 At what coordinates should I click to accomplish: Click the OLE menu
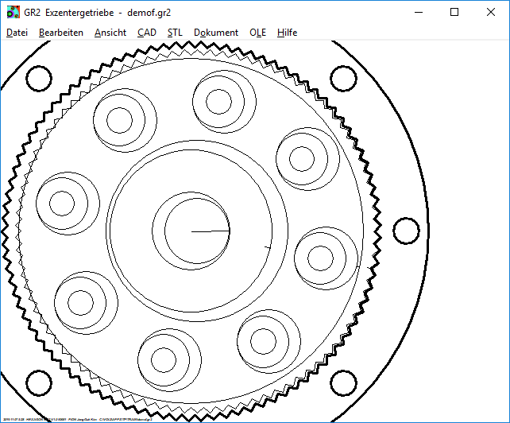pos(258,33)
